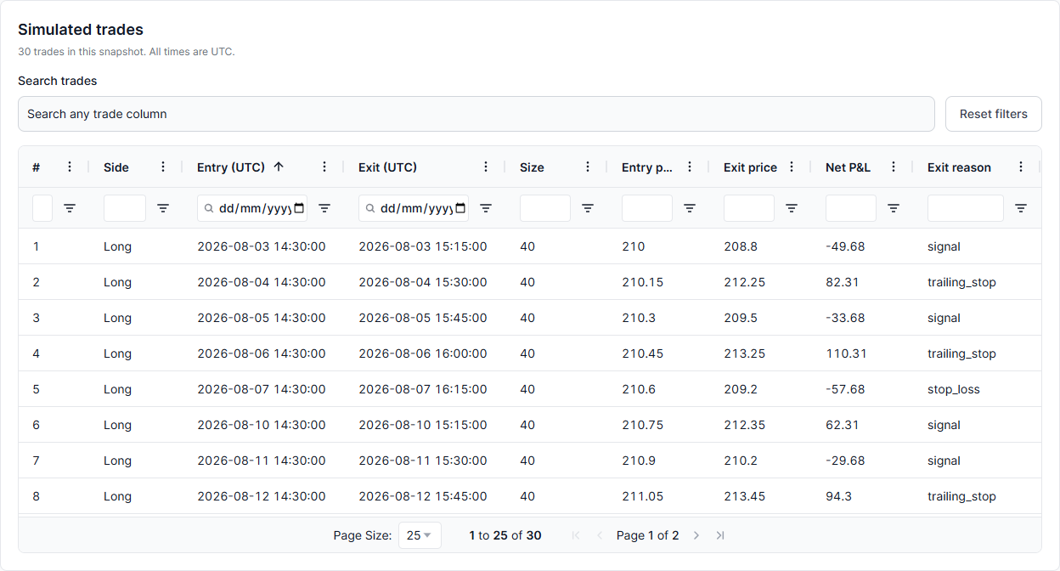This screenshot has width=1060, height=571.
Task: Focus the Size column filter input
Action: (x=545, y=208)
